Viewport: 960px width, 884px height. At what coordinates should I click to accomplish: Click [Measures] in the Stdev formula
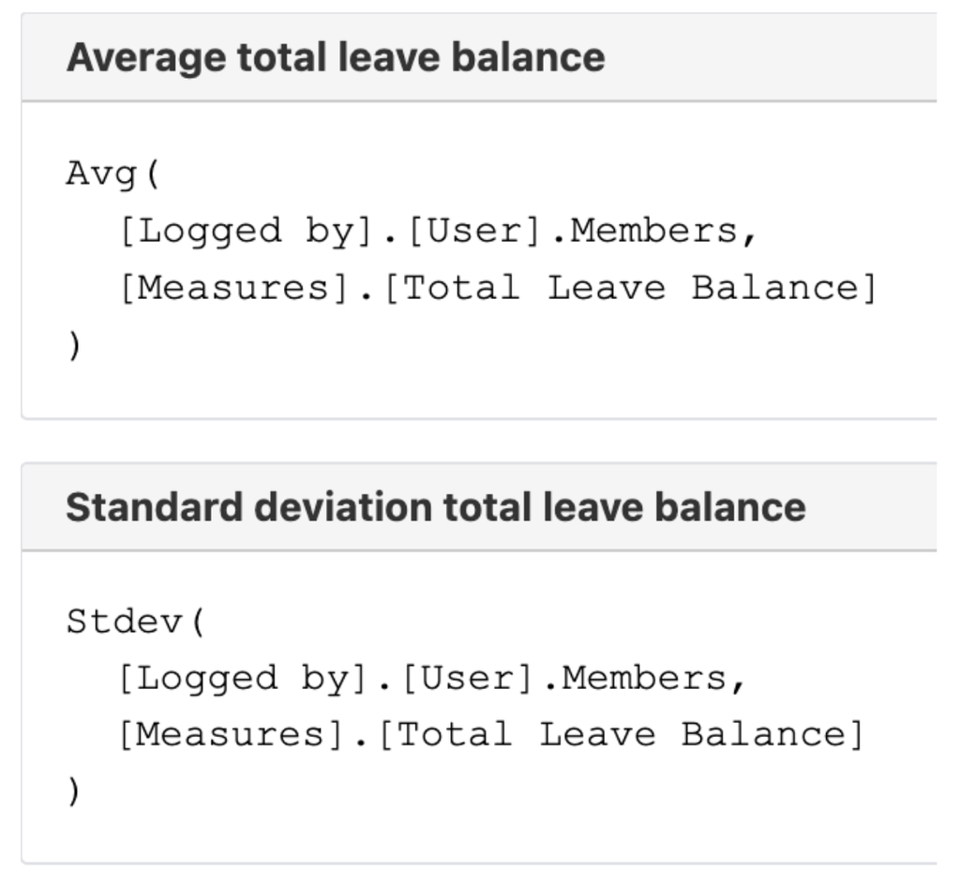pos(232,735)
